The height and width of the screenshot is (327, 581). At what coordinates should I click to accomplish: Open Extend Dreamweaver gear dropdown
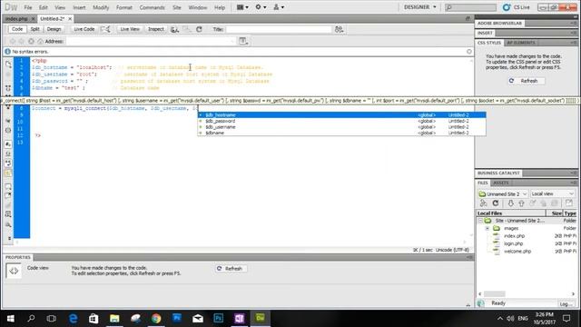pos(261,7)
